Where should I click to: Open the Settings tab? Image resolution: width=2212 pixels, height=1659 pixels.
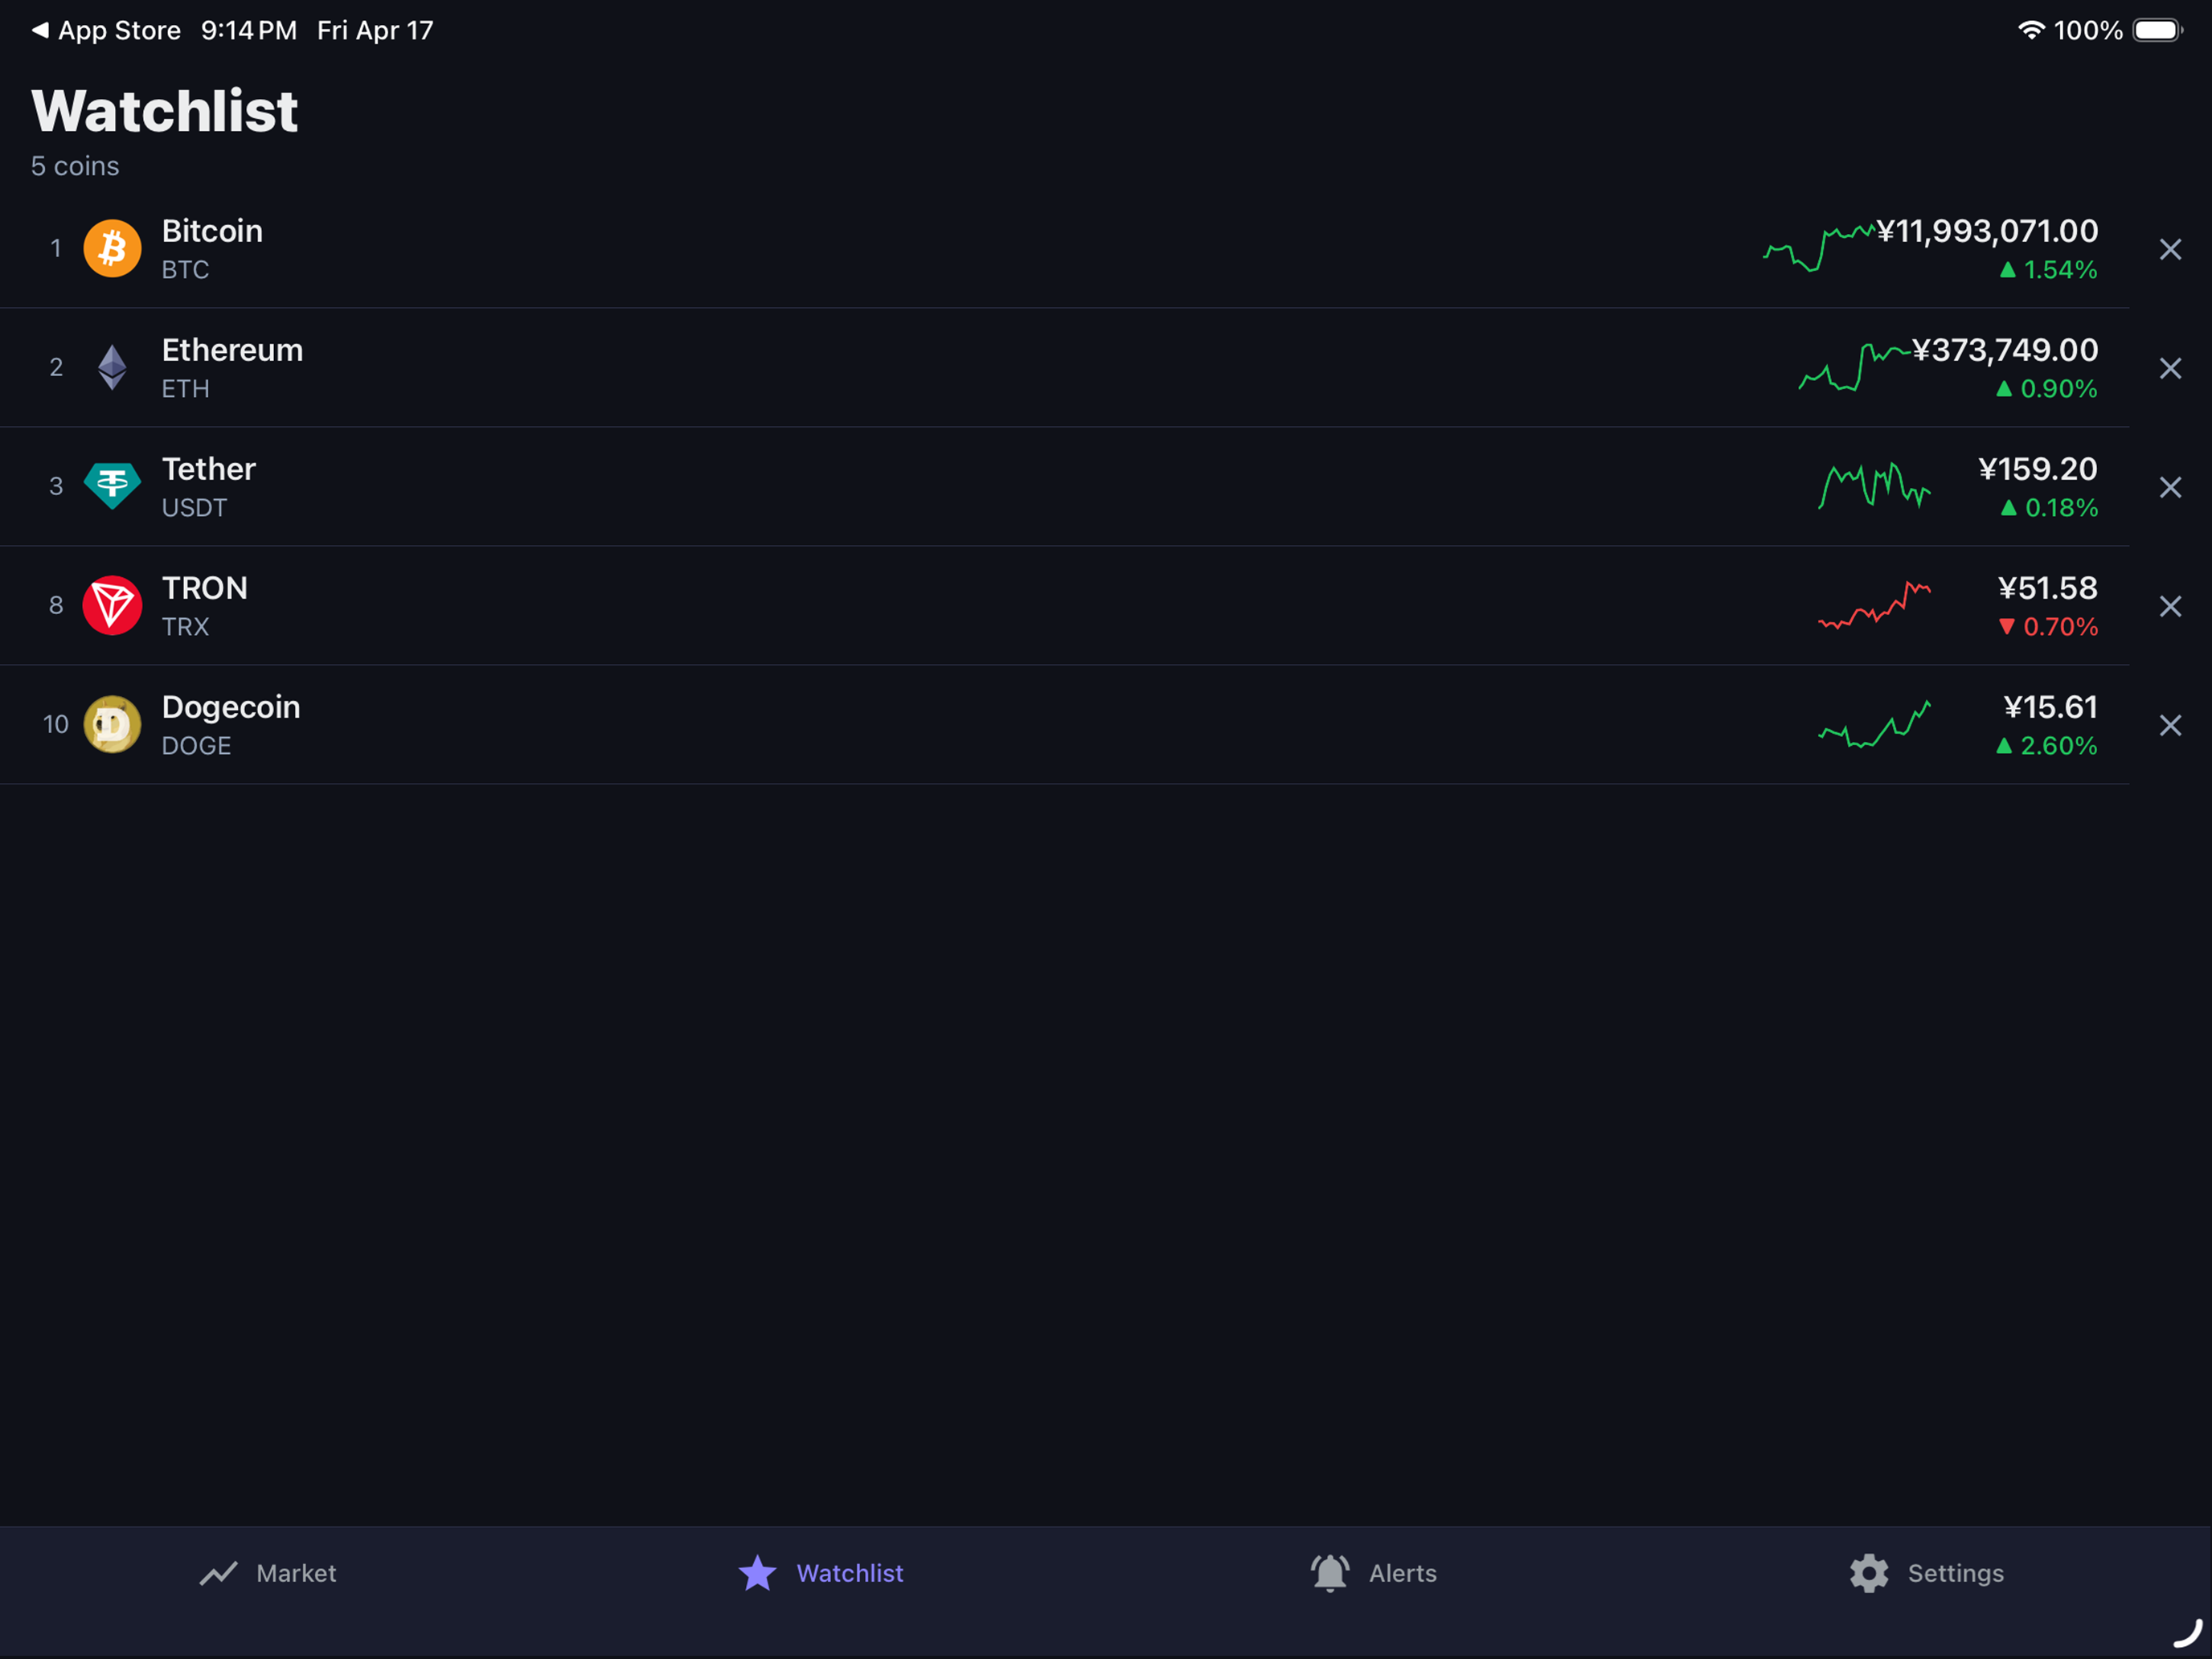1926,1573
